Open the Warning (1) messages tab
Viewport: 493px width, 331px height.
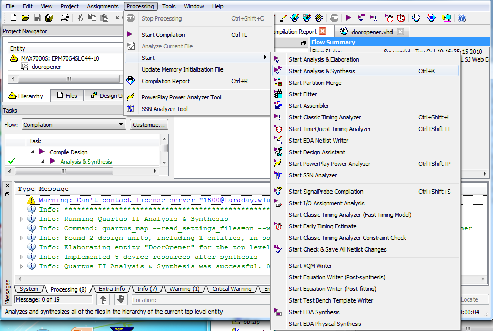click(185, 288)
